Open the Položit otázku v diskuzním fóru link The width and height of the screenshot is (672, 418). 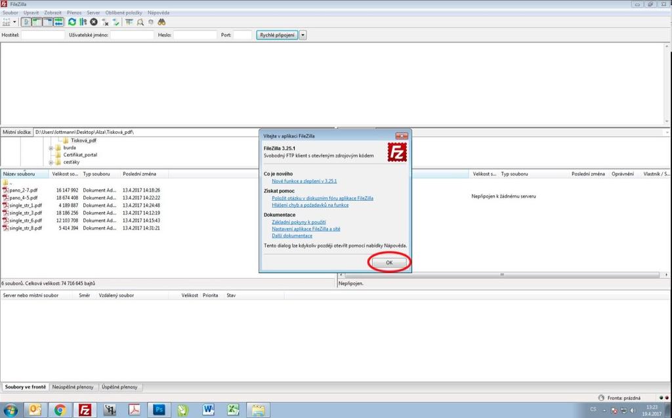tap(322, 198)
